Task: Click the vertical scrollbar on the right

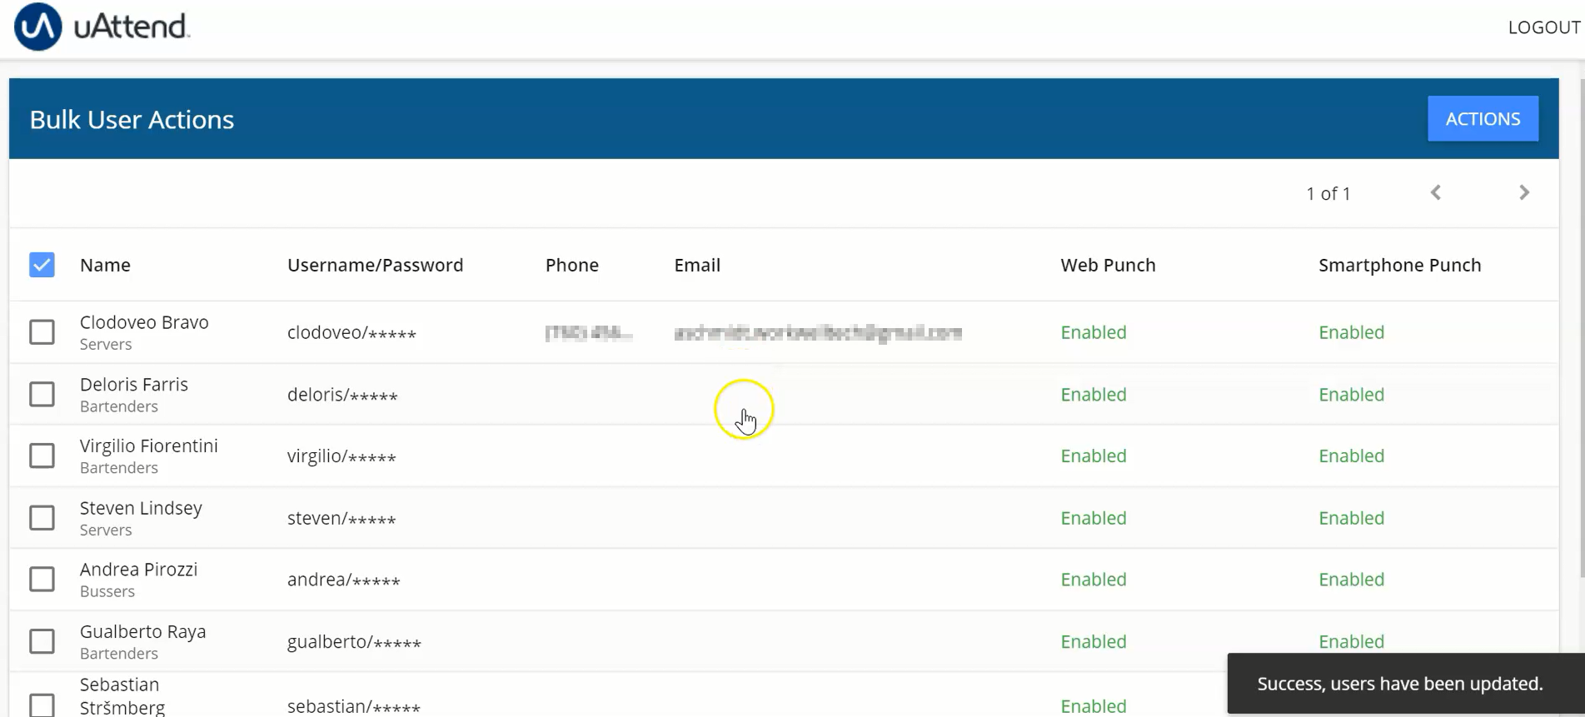Action: (x=1582, y=329)
